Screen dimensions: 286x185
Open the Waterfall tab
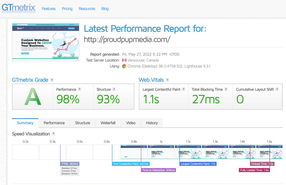(108, 123)
